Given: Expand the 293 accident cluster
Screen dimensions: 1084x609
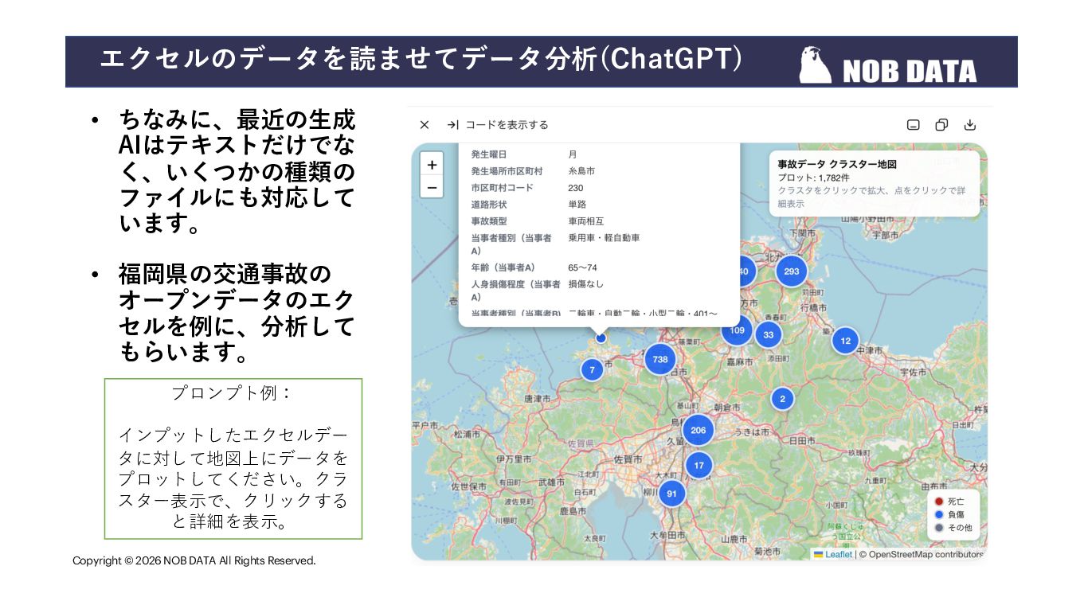Looking at the screenshot, I should pos(792,271).
